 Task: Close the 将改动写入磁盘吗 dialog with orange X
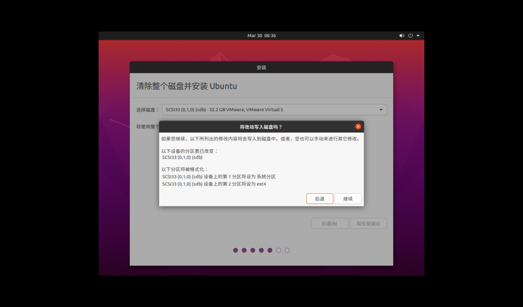pos(358,126)
